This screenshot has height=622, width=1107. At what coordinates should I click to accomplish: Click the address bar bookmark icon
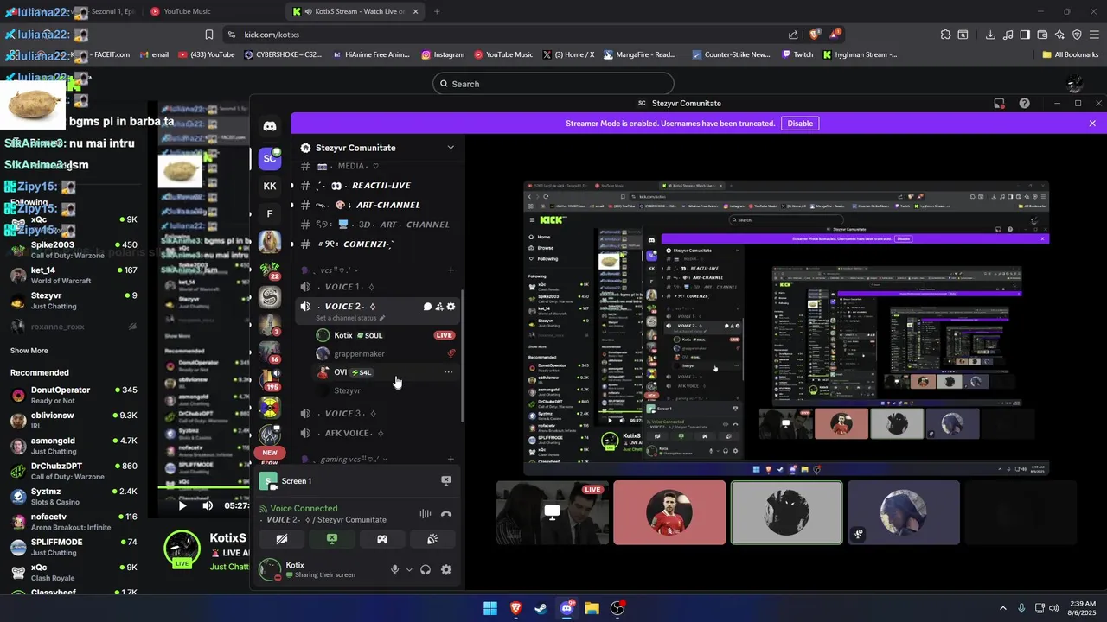coord(209,35)
